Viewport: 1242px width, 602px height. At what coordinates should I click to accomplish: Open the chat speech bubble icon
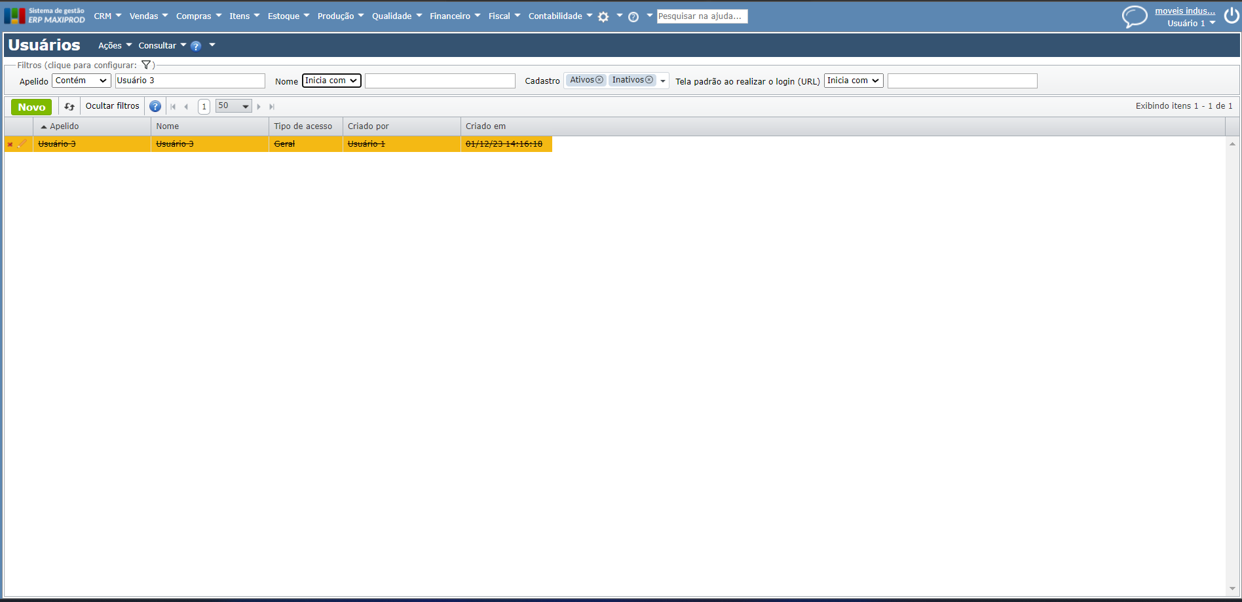coord(1135,16)
